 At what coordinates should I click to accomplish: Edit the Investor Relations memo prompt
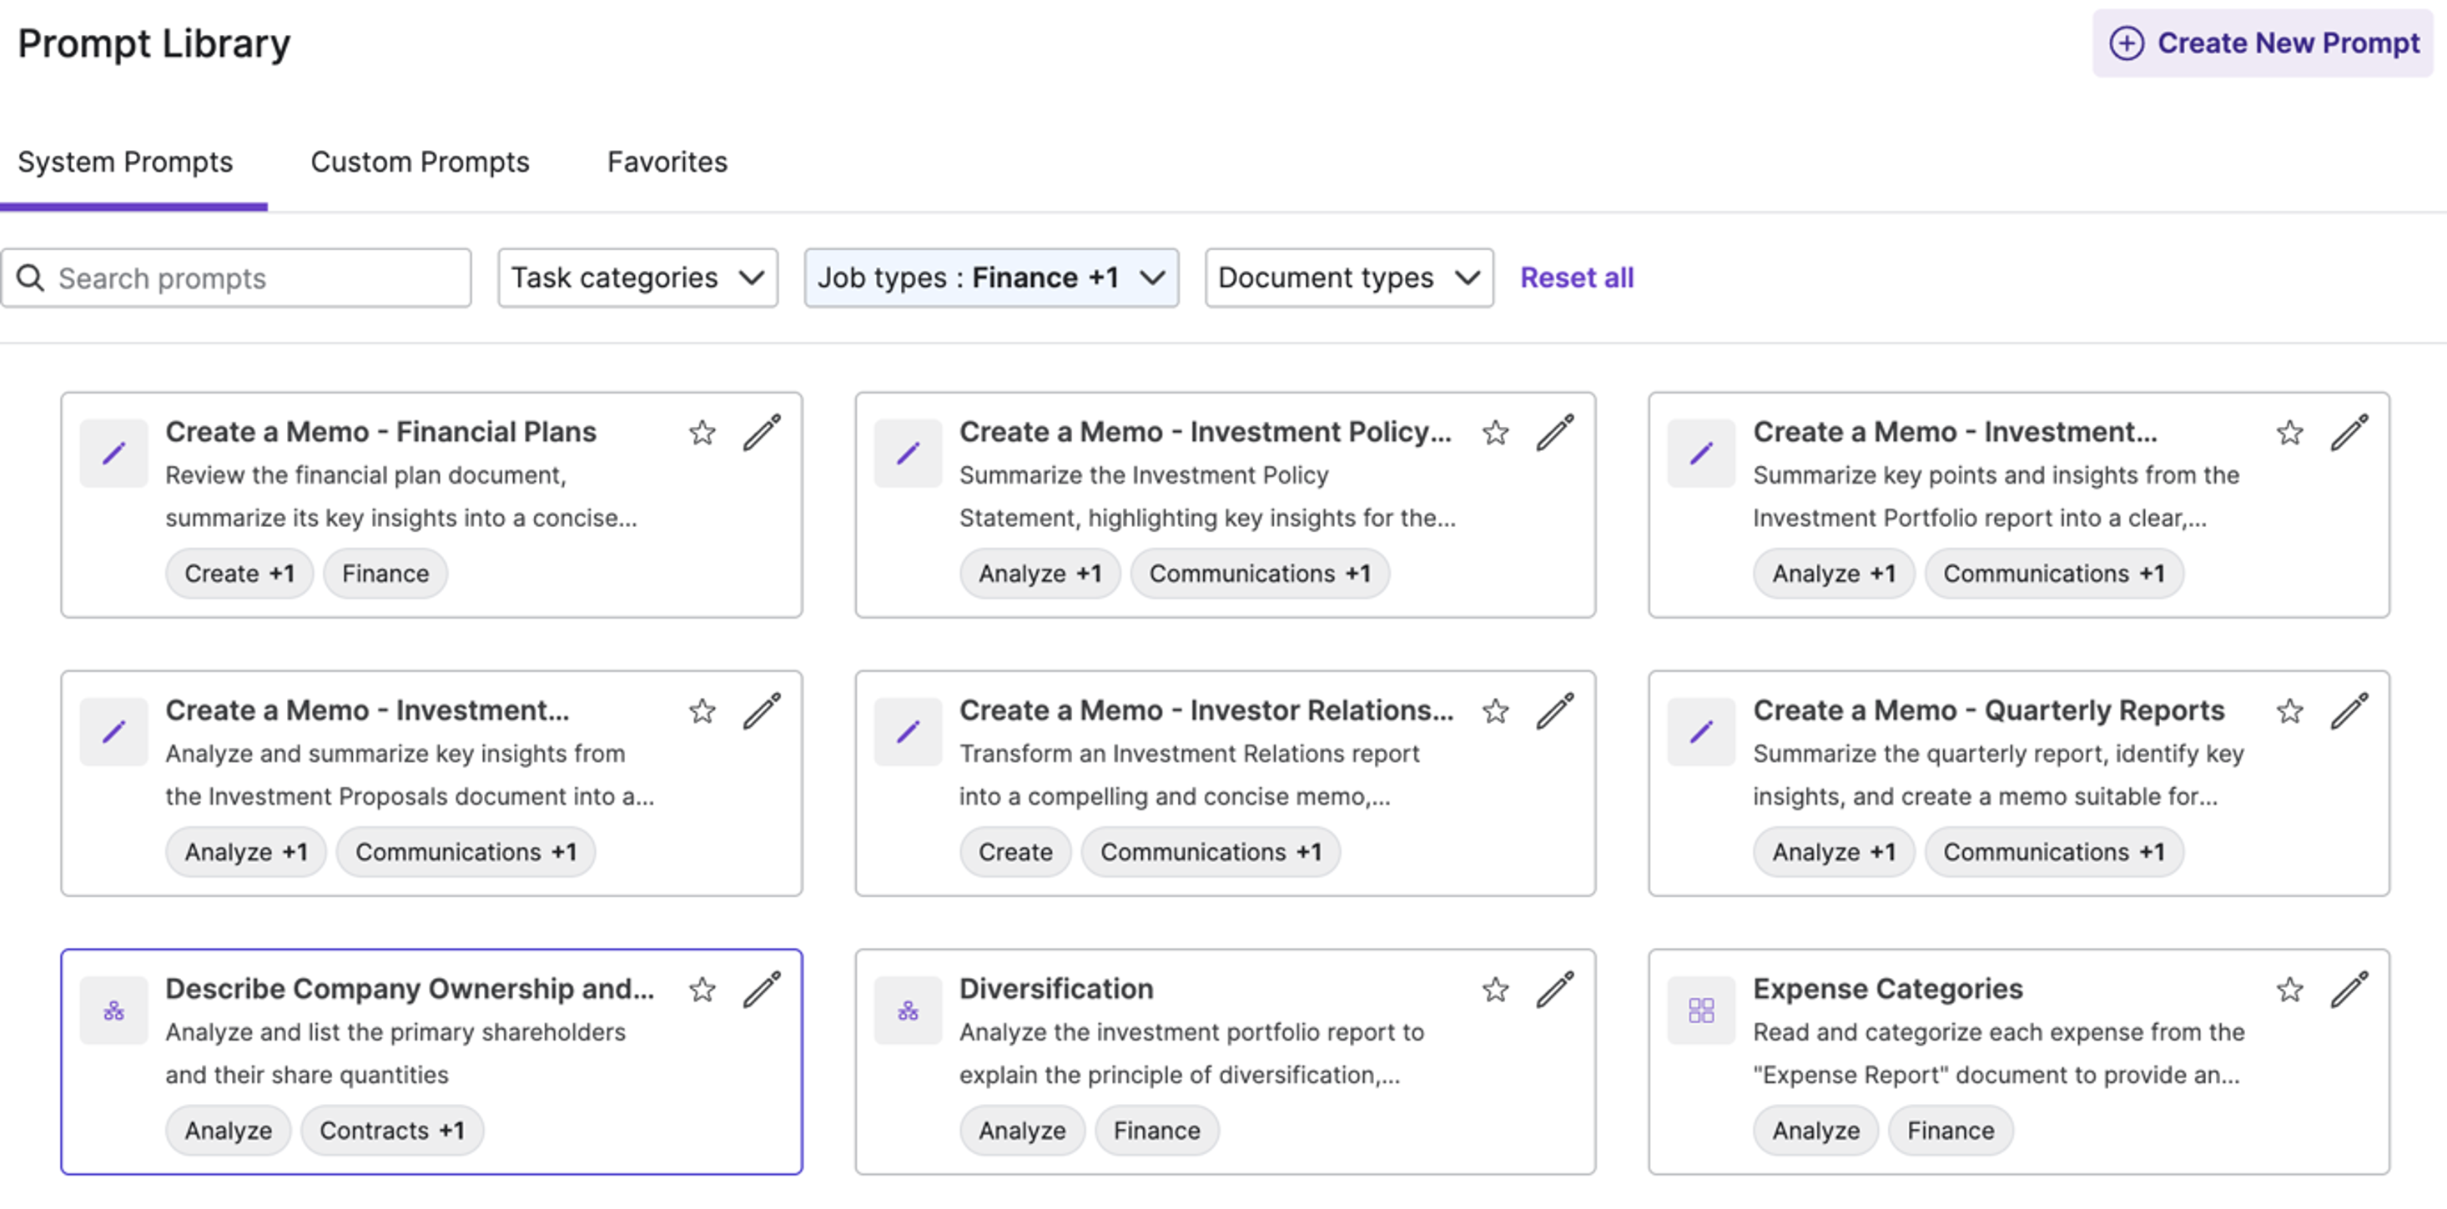coord(1555,712)
